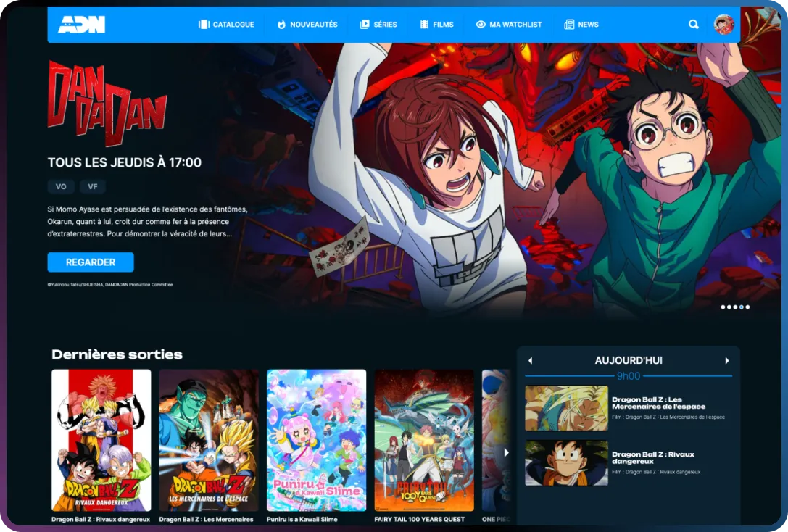Open the NEWS section
The image size is (788, 532).
click(x=581, y=24)
